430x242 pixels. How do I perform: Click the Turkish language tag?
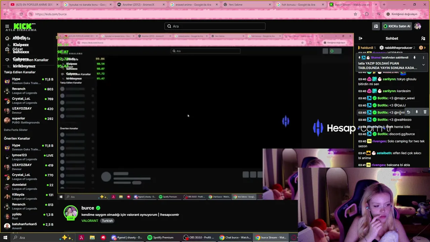click(x=107, y=221)
